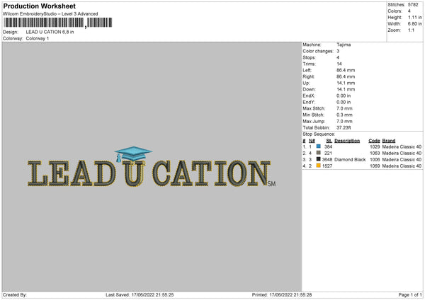The image size is (425, 300).
Task: Click the Total Bobbin value 37.23ft
Action: (344, 128)
